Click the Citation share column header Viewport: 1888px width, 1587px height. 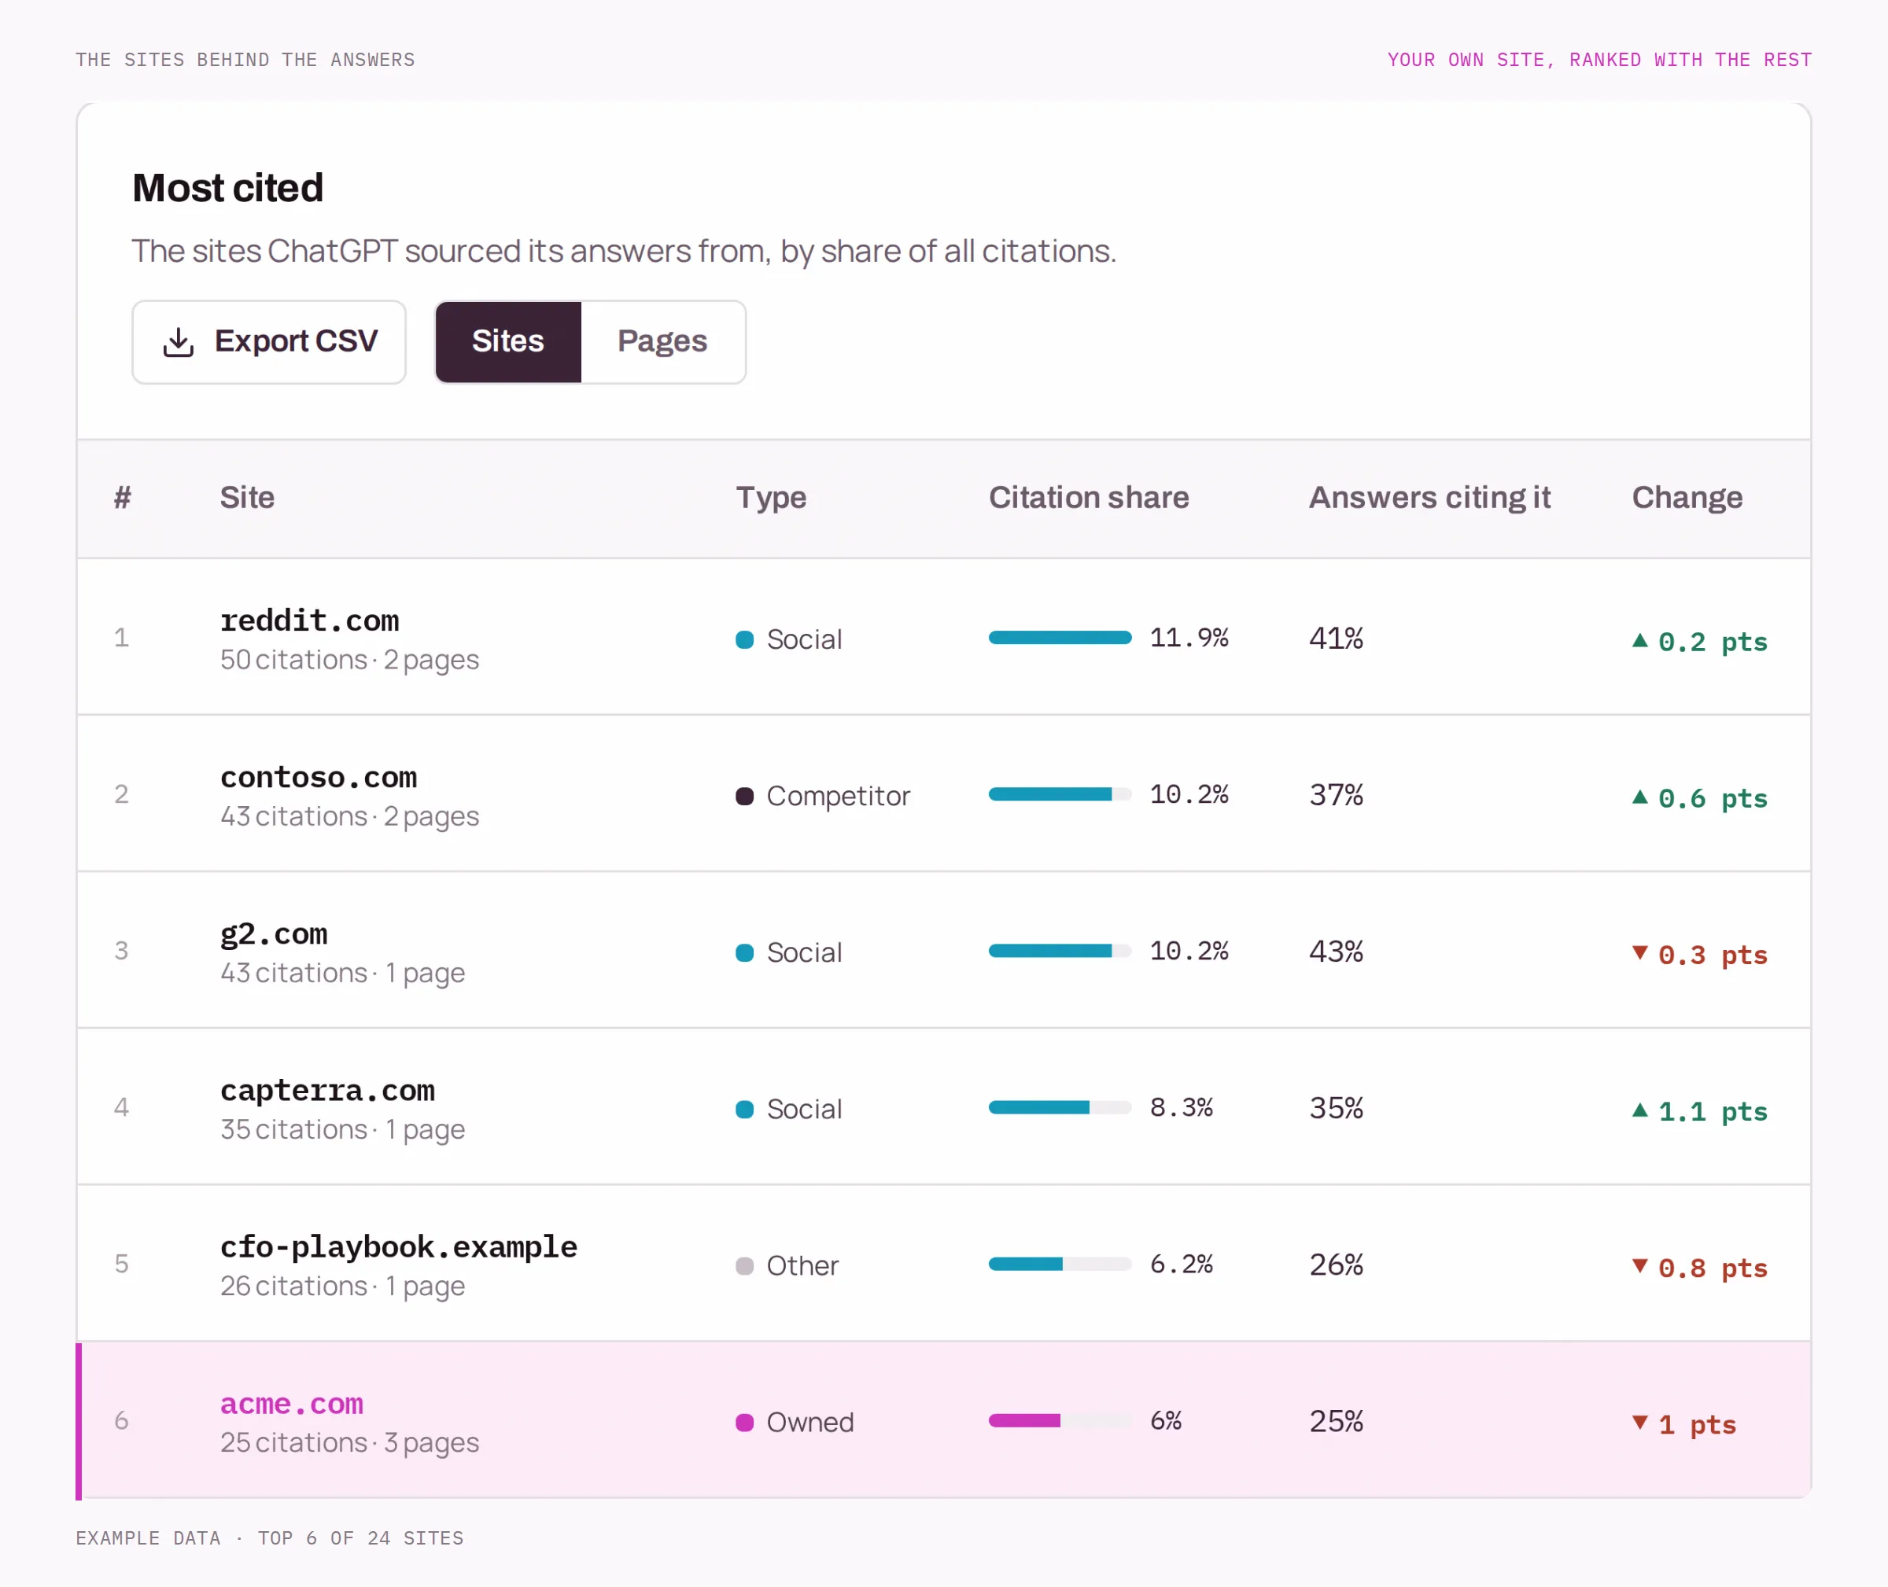[x=1089, y=498]
